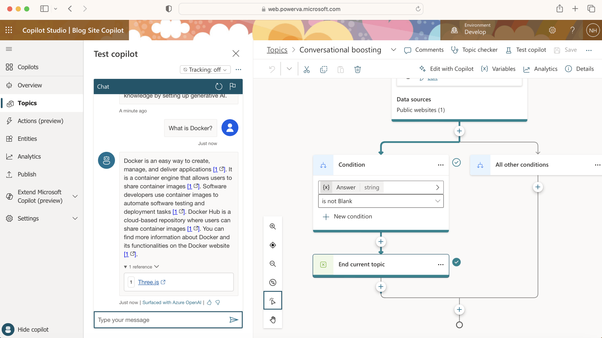The height and width of the screenshot is (338, 602).
Task: Delete selected node with trash icon
Action: click(357, 69)
